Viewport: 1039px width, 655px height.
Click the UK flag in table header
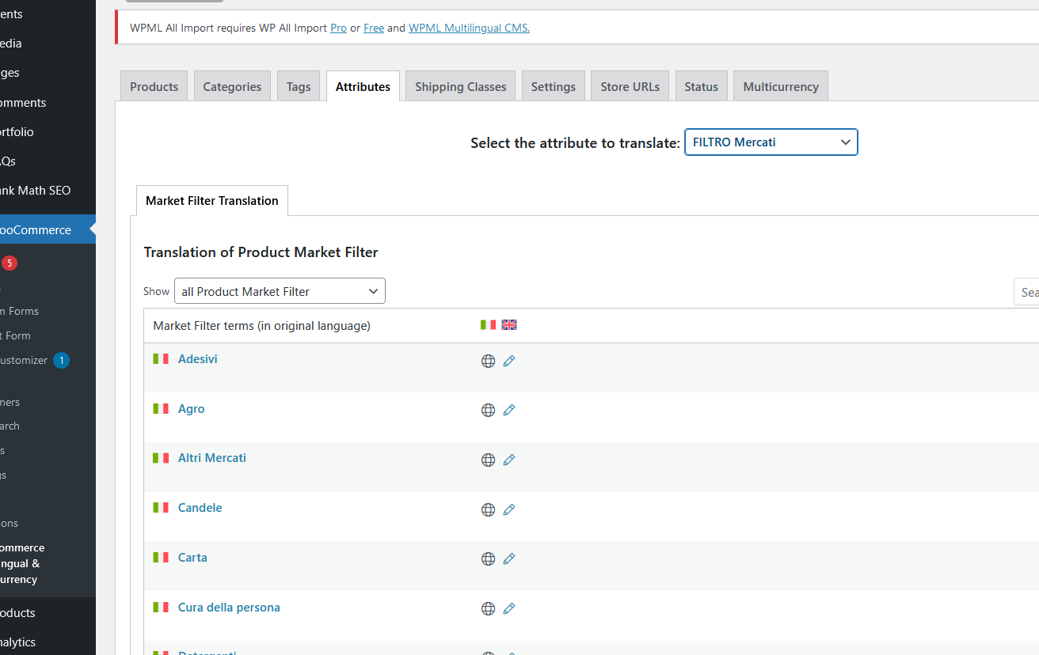(509, 324)
